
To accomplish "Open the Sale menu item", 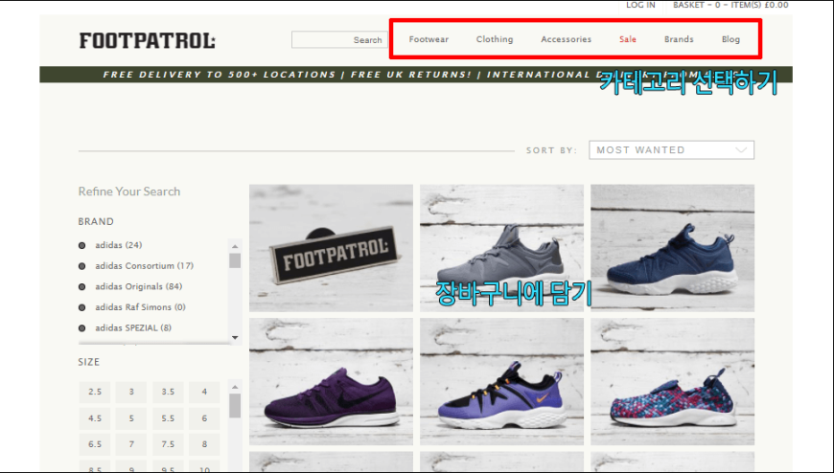I will [628, 39].
